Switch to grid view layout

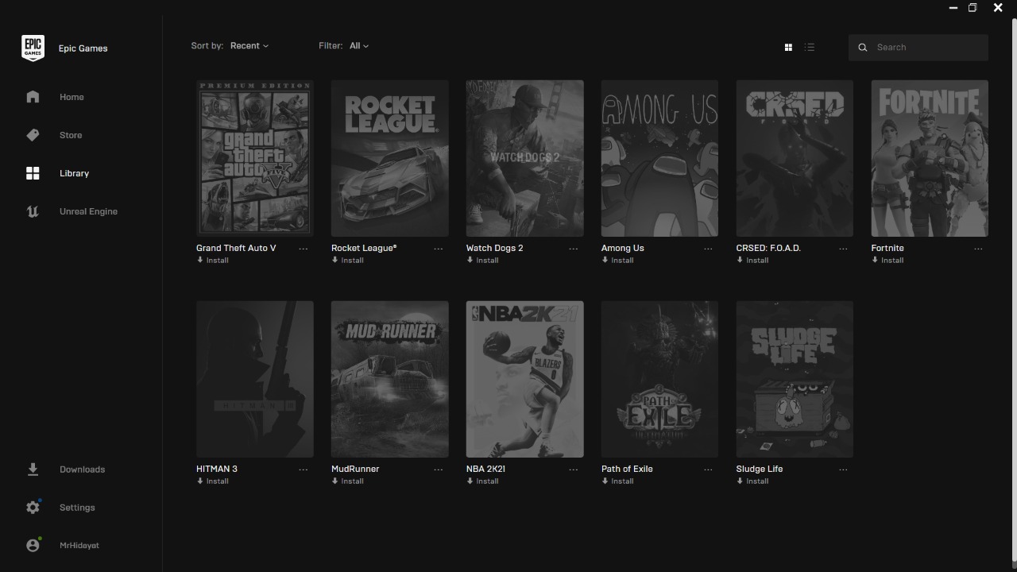tap(788, 48)
